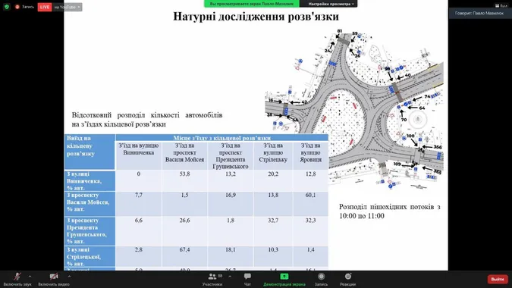Click the table cell with value 10,3
Viewport: 512px width, 288px height.
click(x=273, y=256)
